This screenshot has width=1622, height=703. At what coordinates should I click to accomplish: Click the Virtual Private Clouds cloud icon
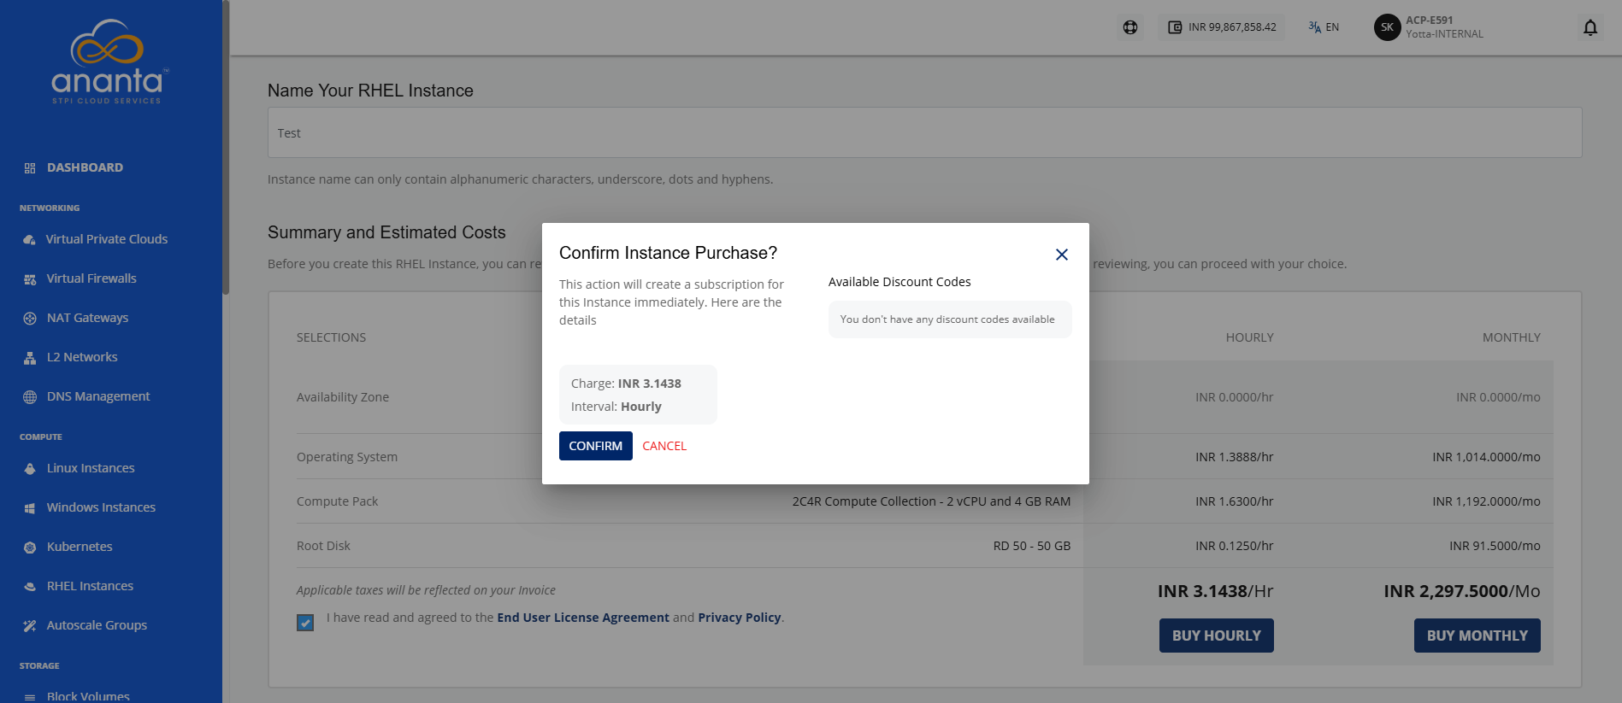pos(30,240)
